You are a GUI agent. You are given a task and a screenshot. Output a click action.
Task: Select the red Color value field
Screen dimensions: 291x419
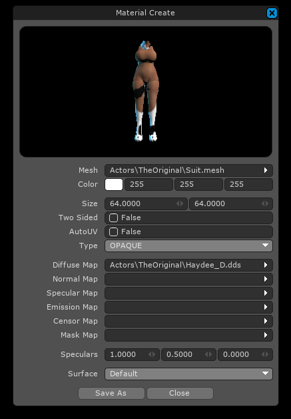pos(148,184)
